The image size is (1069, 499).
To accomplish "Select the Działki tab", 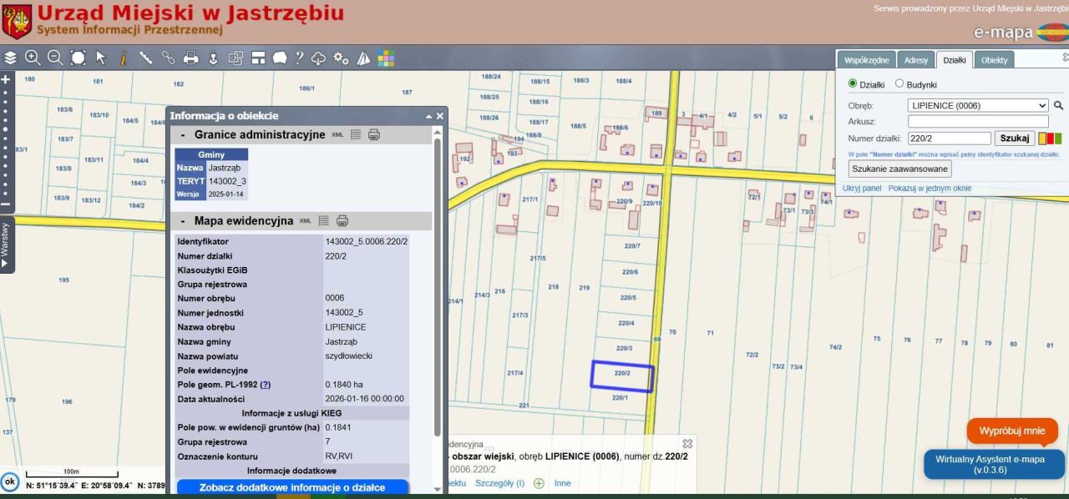I will 955,60.
